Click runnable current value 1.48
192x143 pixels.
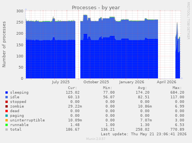(x=75, y=125)
